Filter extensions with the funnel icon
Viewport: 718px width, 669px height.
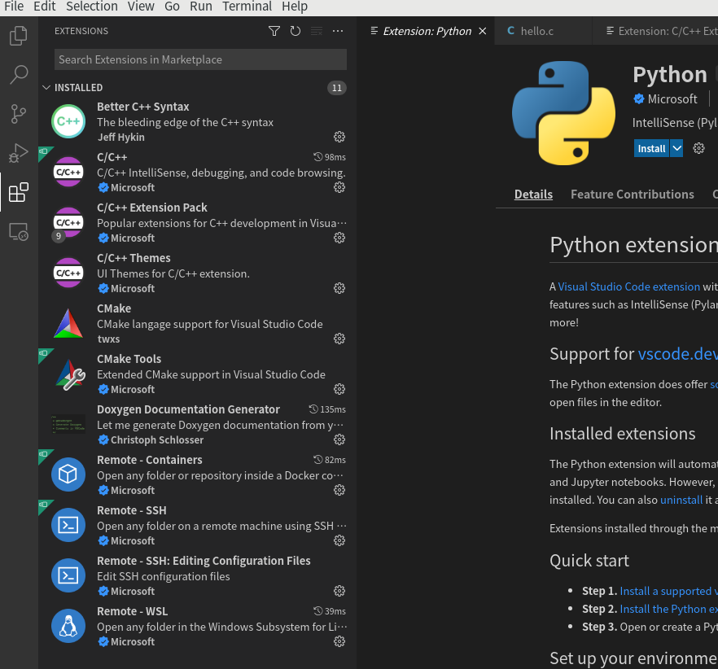[x=274, y=31]
